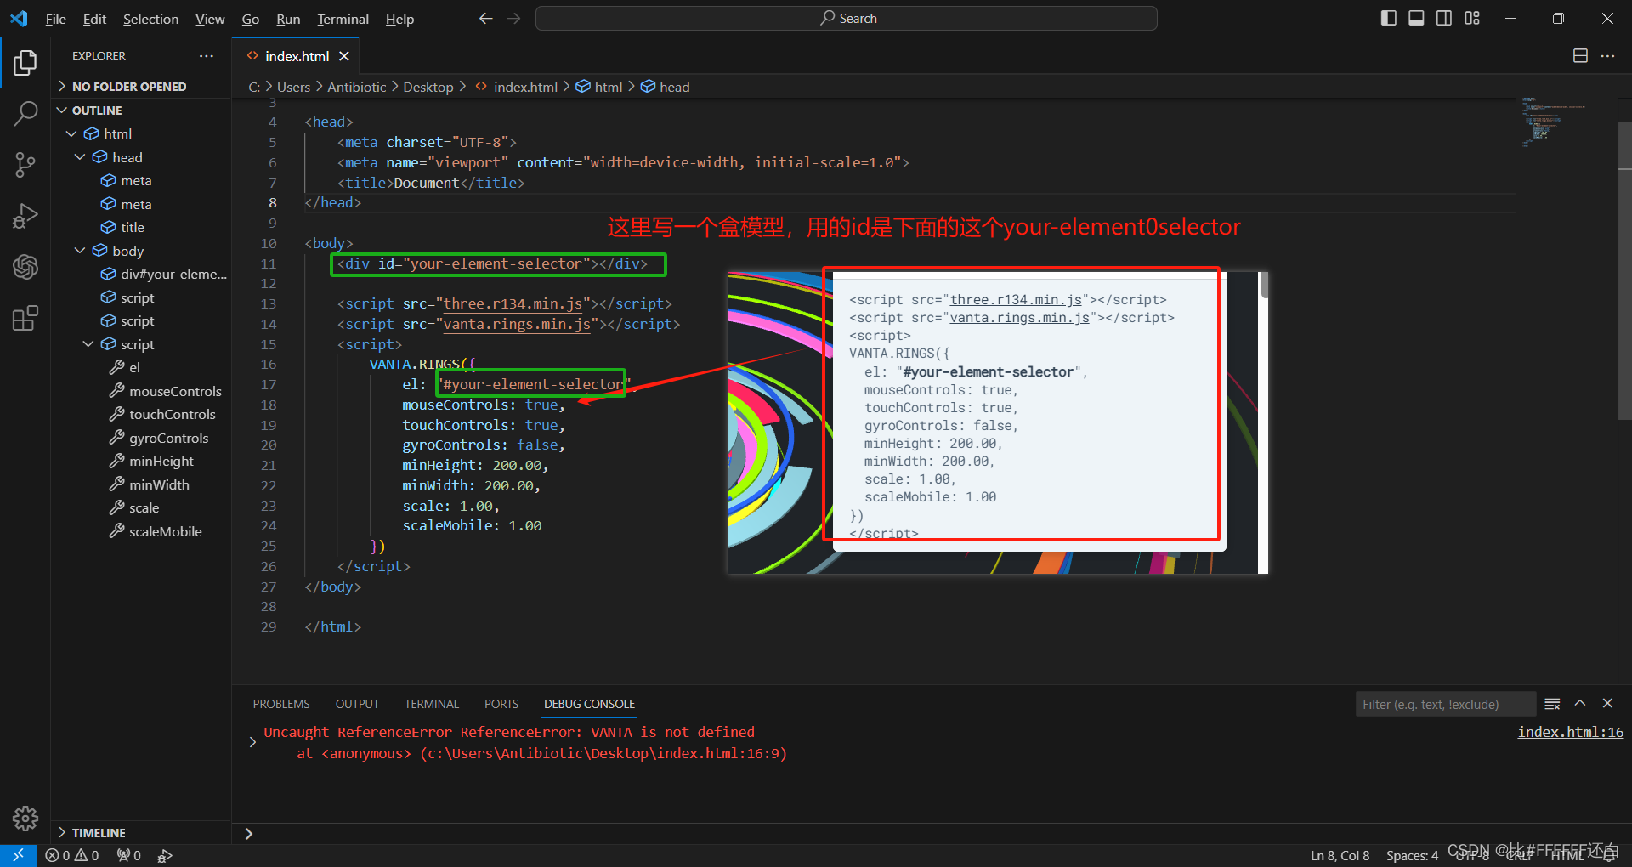The height and width of the screenshot is (867, 1632).
Task: Click Ln 8, Col 8 in status bar
Action: (x=1340, y=855)
